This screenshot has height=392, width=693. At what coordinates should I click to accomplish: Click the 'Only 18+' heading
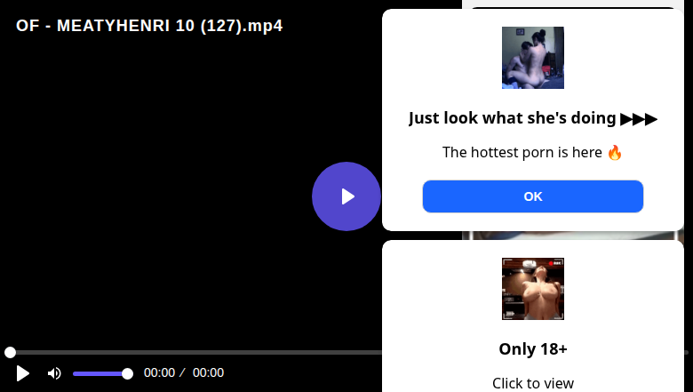coord(532,349)
